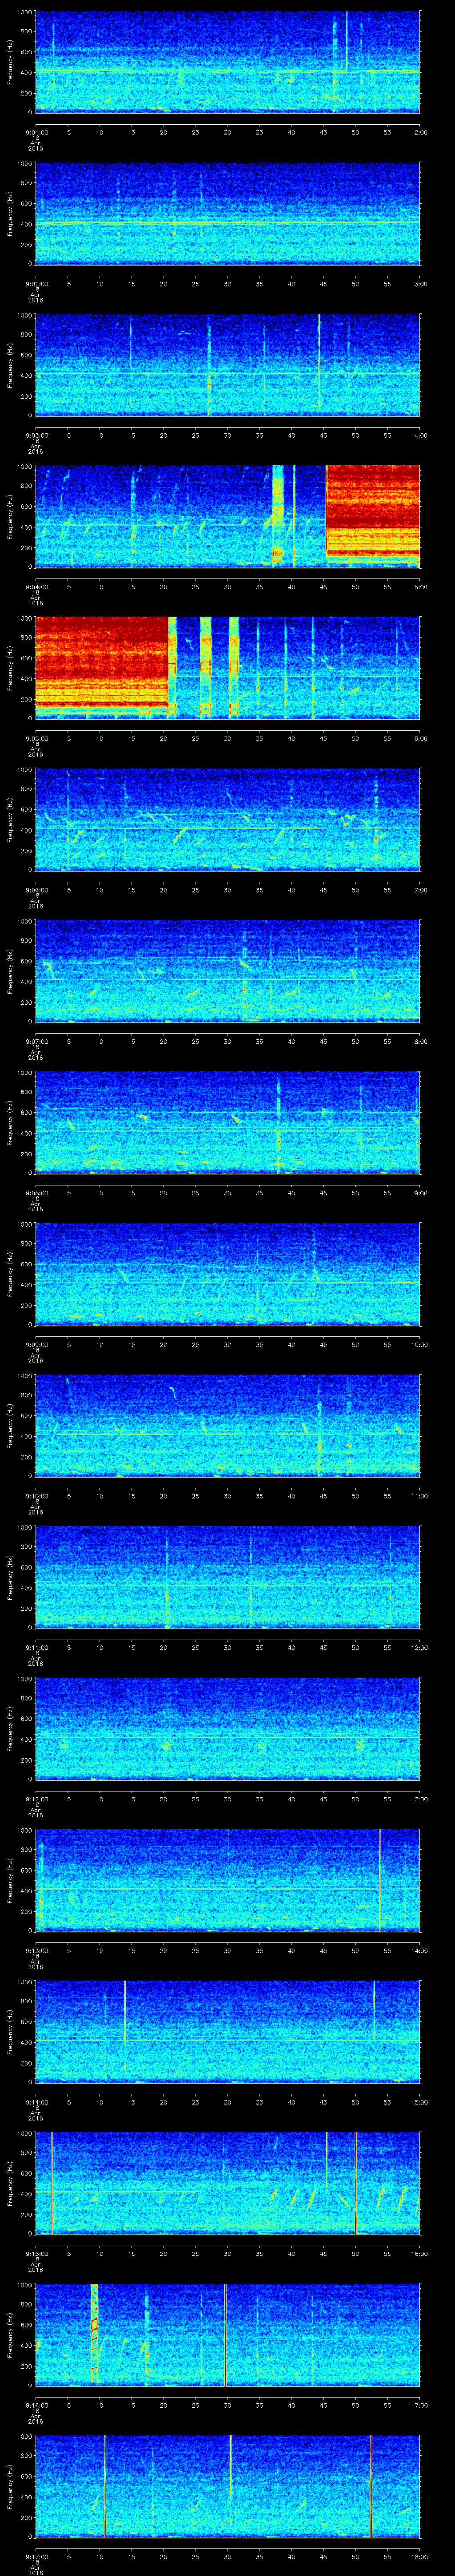
Task: Click the spectrogram panel starting at 9:06:00
Action: [x=227, y=819]
